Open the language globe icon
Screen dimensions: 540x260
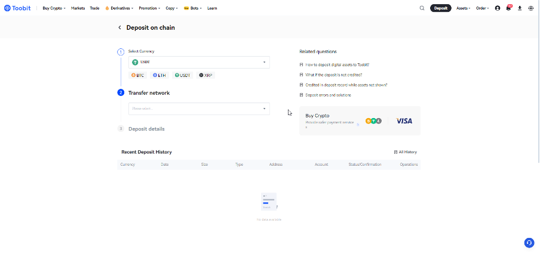click(531, 8)
